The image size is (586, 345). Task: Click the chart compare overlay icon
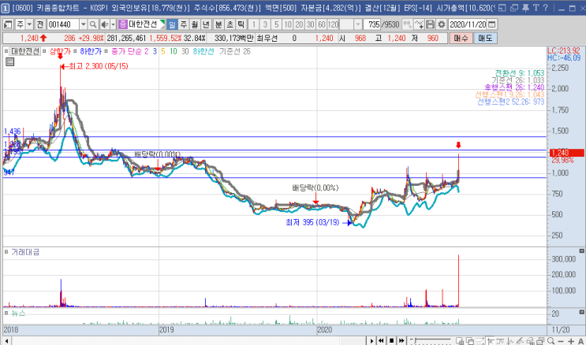[407, 24]
